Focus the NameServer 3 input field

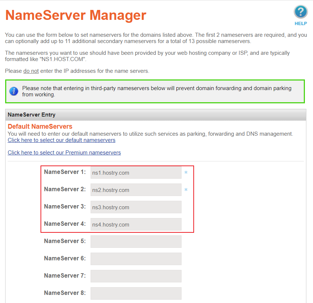coord(136,207)
